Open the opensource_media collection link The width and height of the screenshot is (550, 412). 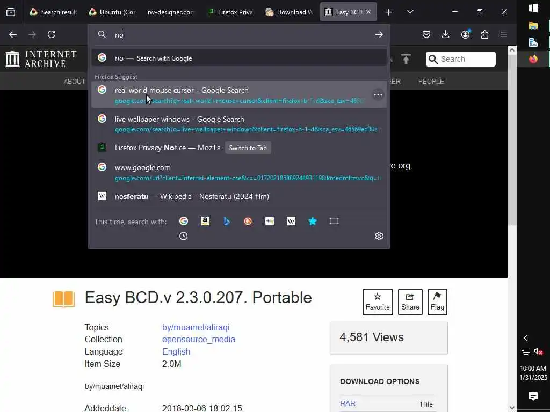tap(199, 339)
